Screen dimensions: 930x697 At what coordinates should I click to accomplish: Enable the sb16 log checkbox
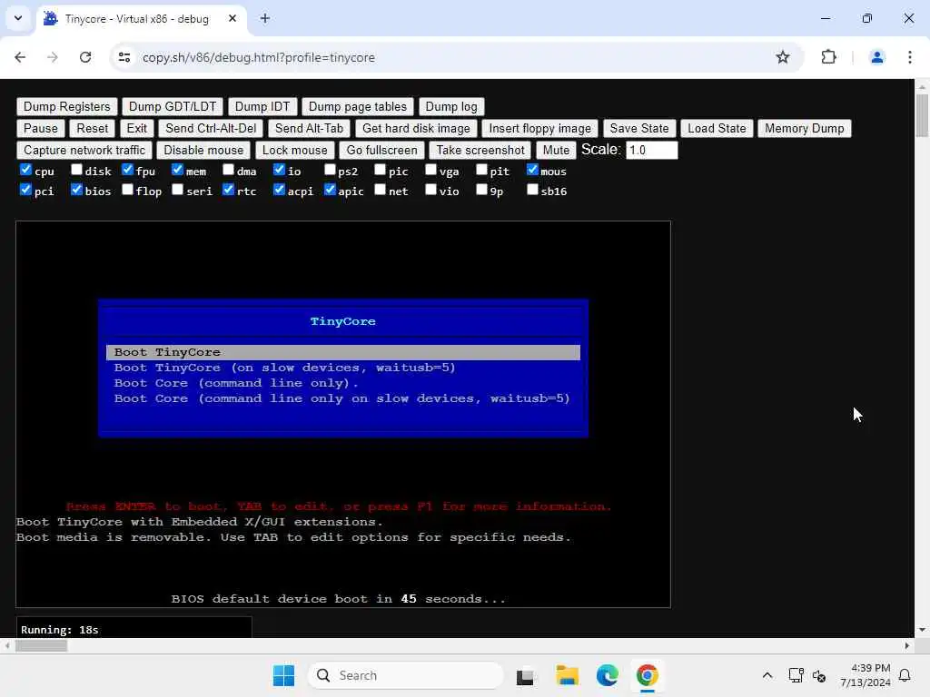(x=532, y=190)
